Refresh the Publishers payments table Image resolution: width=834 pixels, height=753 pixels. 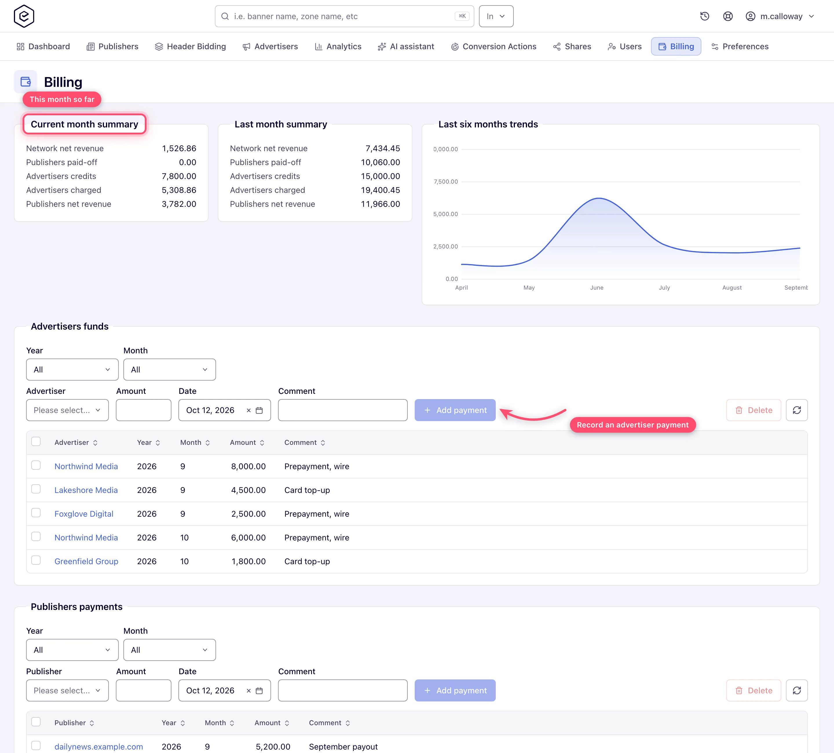(x=797, y=690)
